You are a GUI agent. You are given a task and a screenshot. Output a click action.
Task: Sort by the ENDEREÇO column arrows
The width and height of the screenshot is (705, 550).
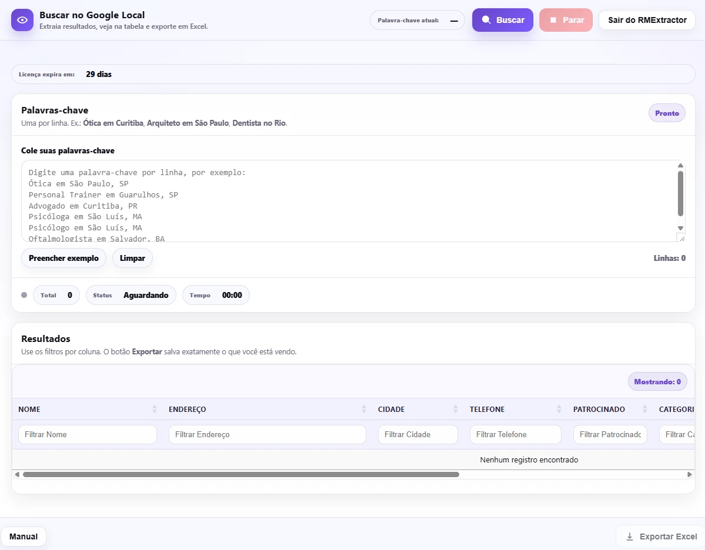pos(364,409)
